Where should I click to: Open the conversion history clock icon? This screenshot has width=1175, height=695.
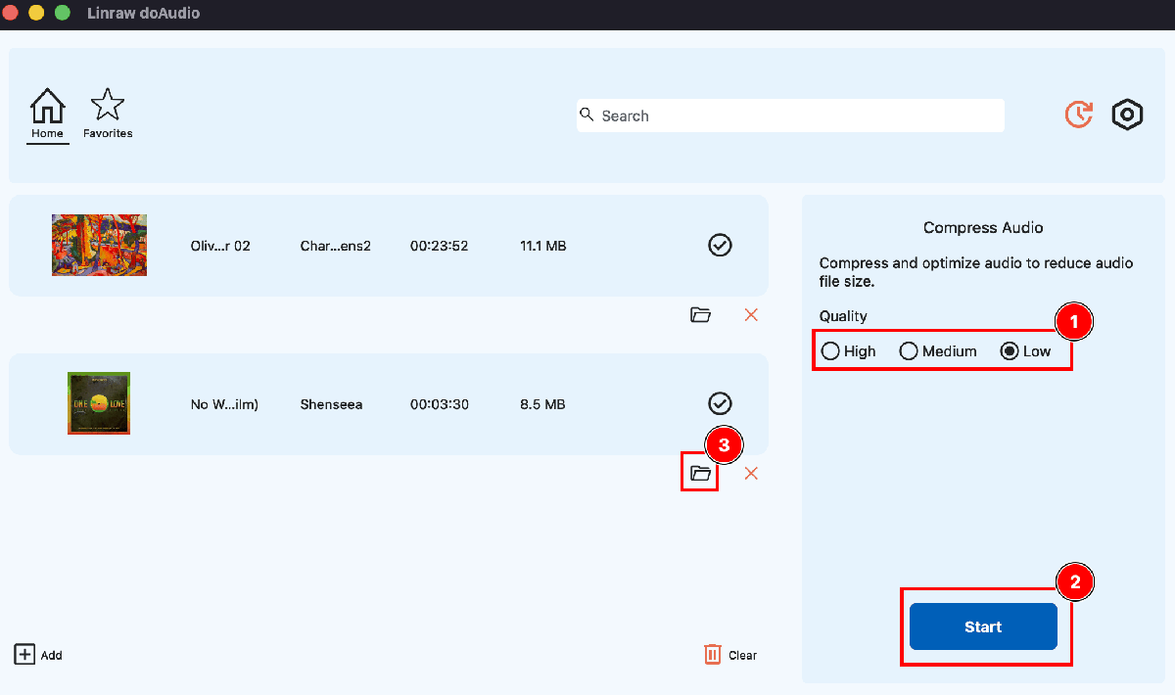coord(1078,115)
